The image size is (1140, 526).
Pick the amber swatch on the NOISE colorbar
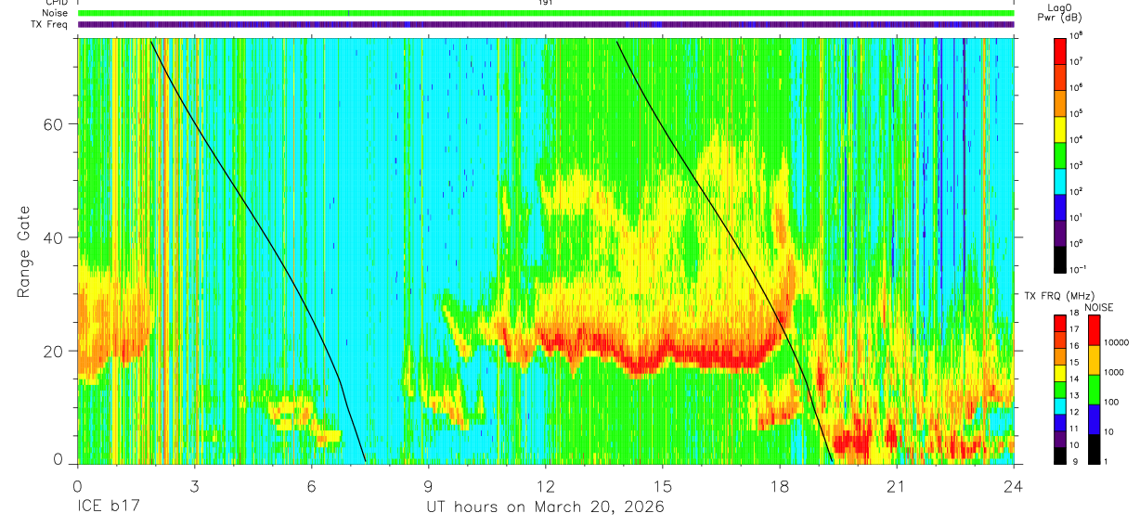point(1095,360)
